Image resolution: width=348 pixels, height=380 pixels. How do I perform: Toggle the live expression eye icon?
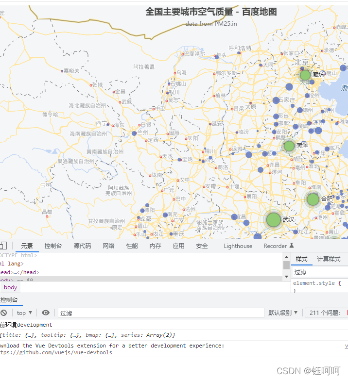point(46,313)
